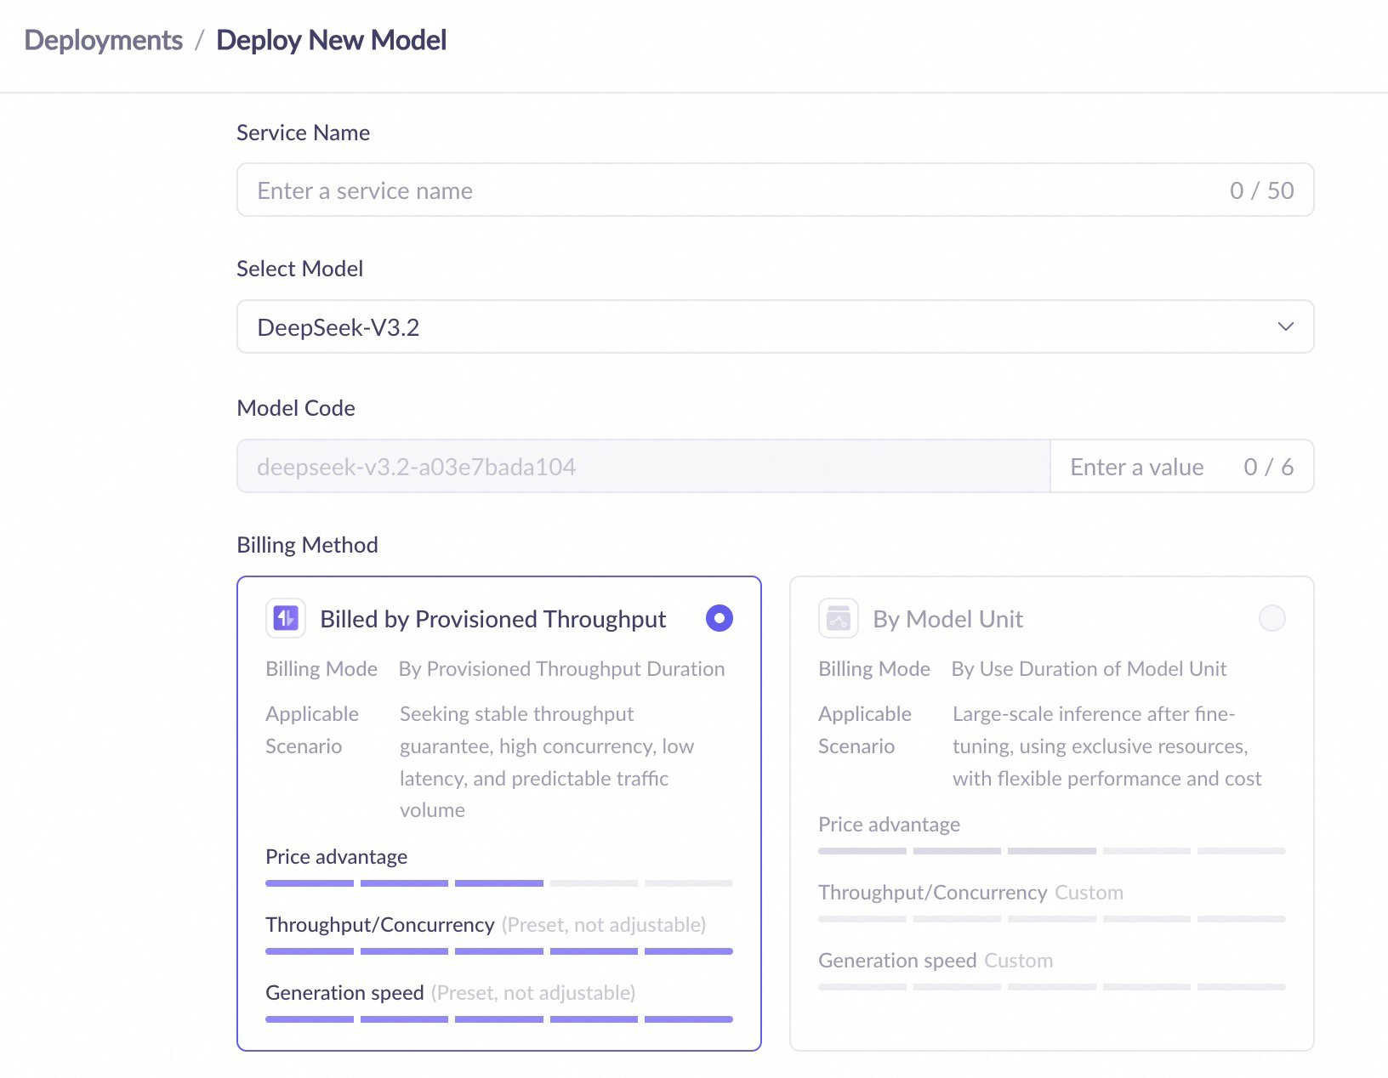Go back to Deployments breadcrumb
The width and height of the screenshot is (1388, 1078).
(x=104, y=40)
